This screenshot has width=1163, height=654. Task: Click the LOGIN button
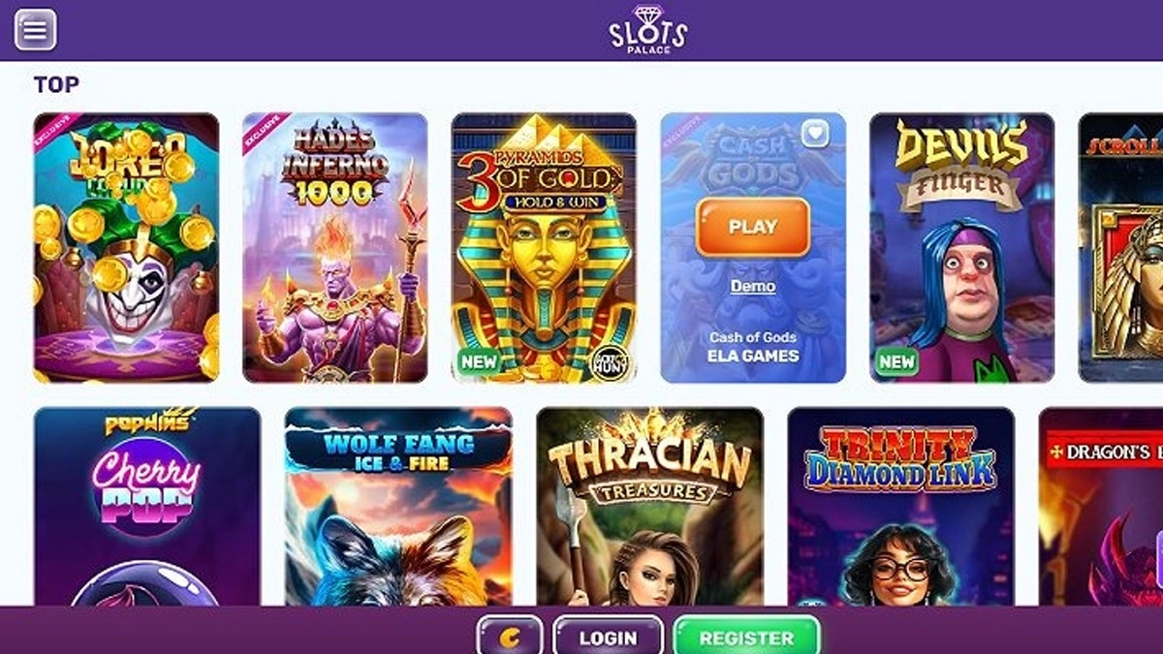tap(608, 638)
